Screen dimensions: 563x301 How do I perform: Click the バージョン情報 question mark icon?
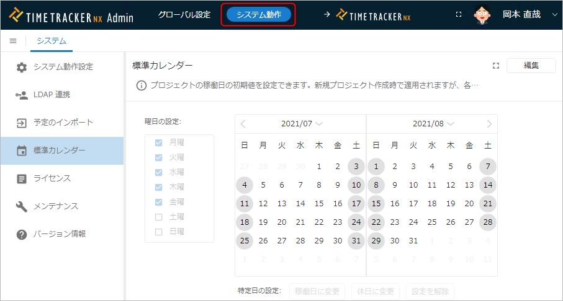[x=22, y=234]
